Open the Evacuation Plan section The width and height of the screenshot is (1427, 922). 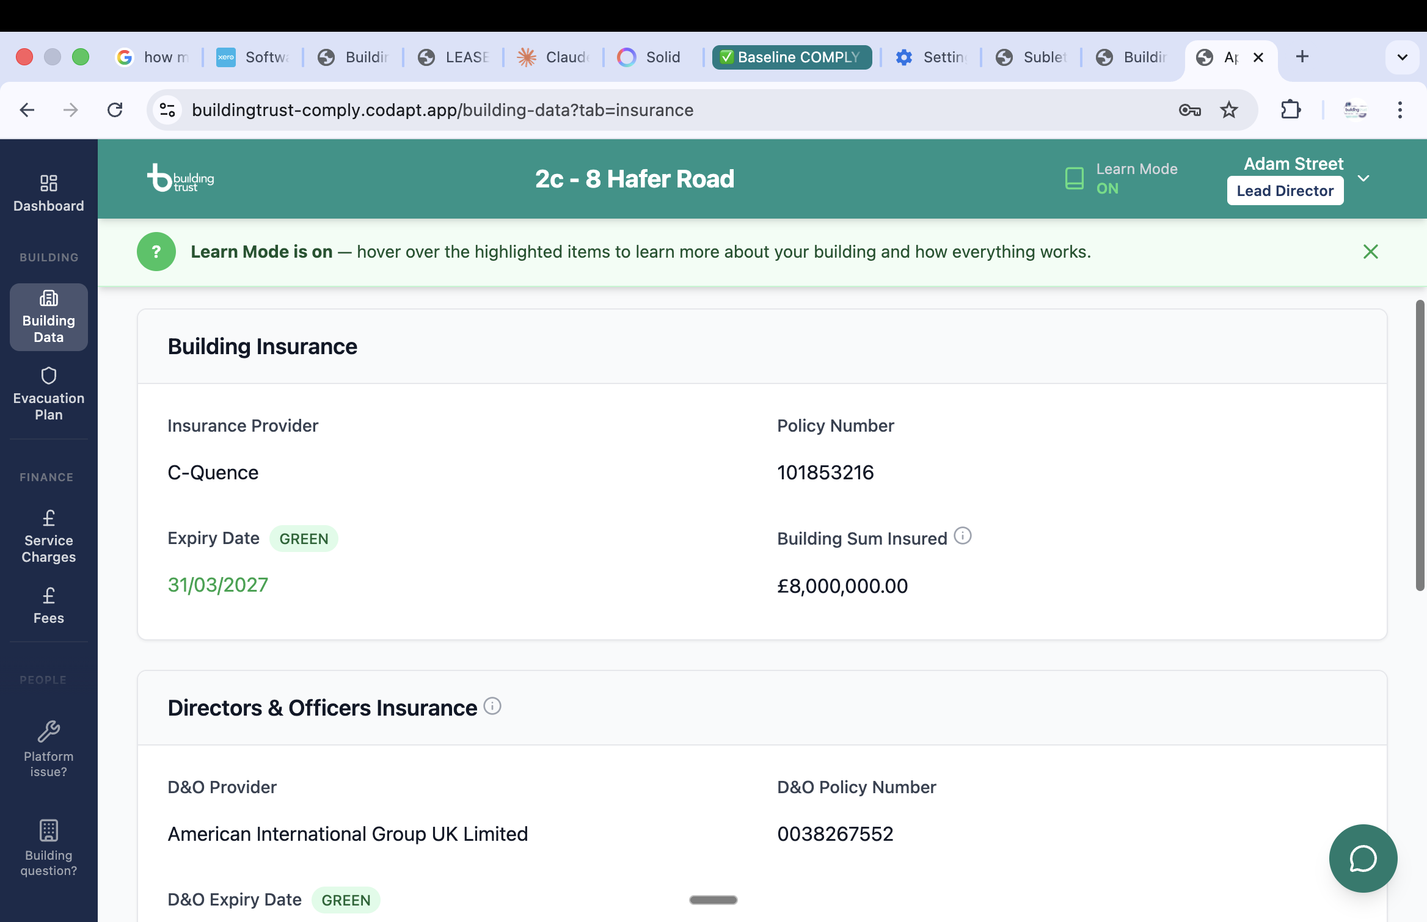click(x=48, y=394)
